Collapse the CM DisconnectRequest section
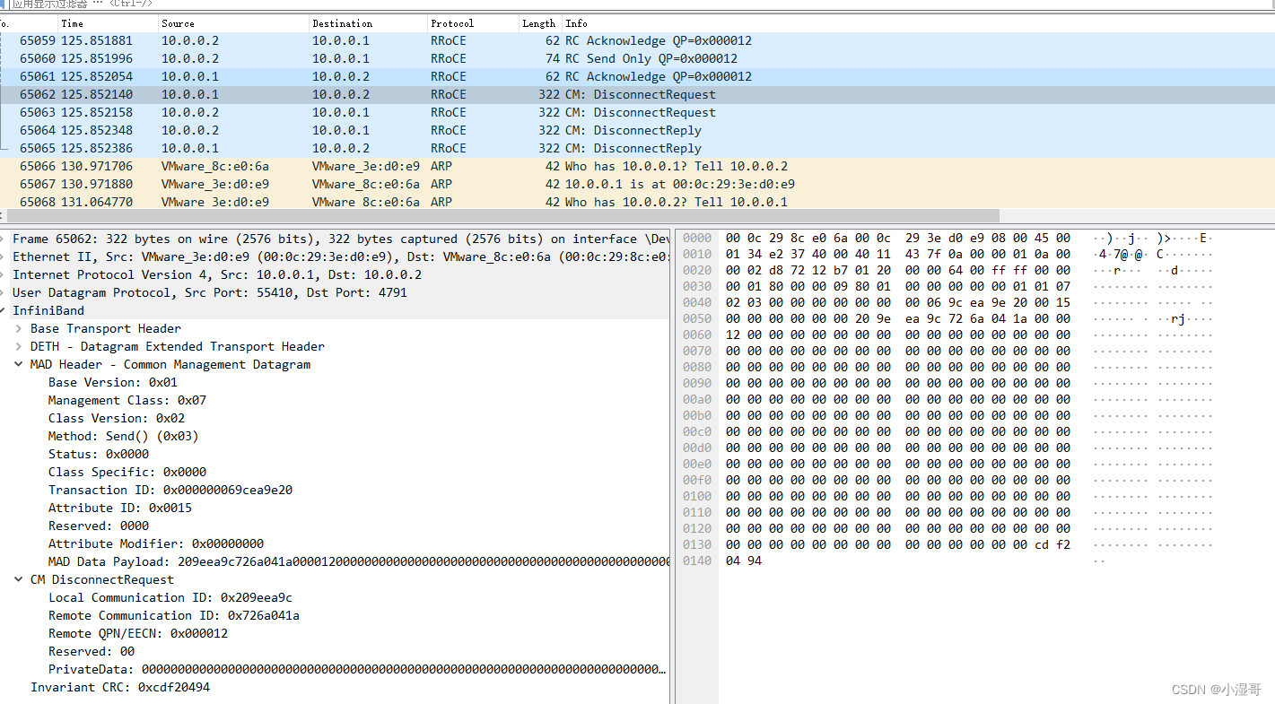 tap(20, 579)
